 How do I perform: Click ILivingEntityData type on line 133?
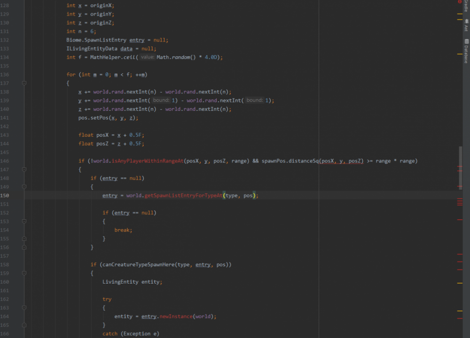(x=92, y=48)
